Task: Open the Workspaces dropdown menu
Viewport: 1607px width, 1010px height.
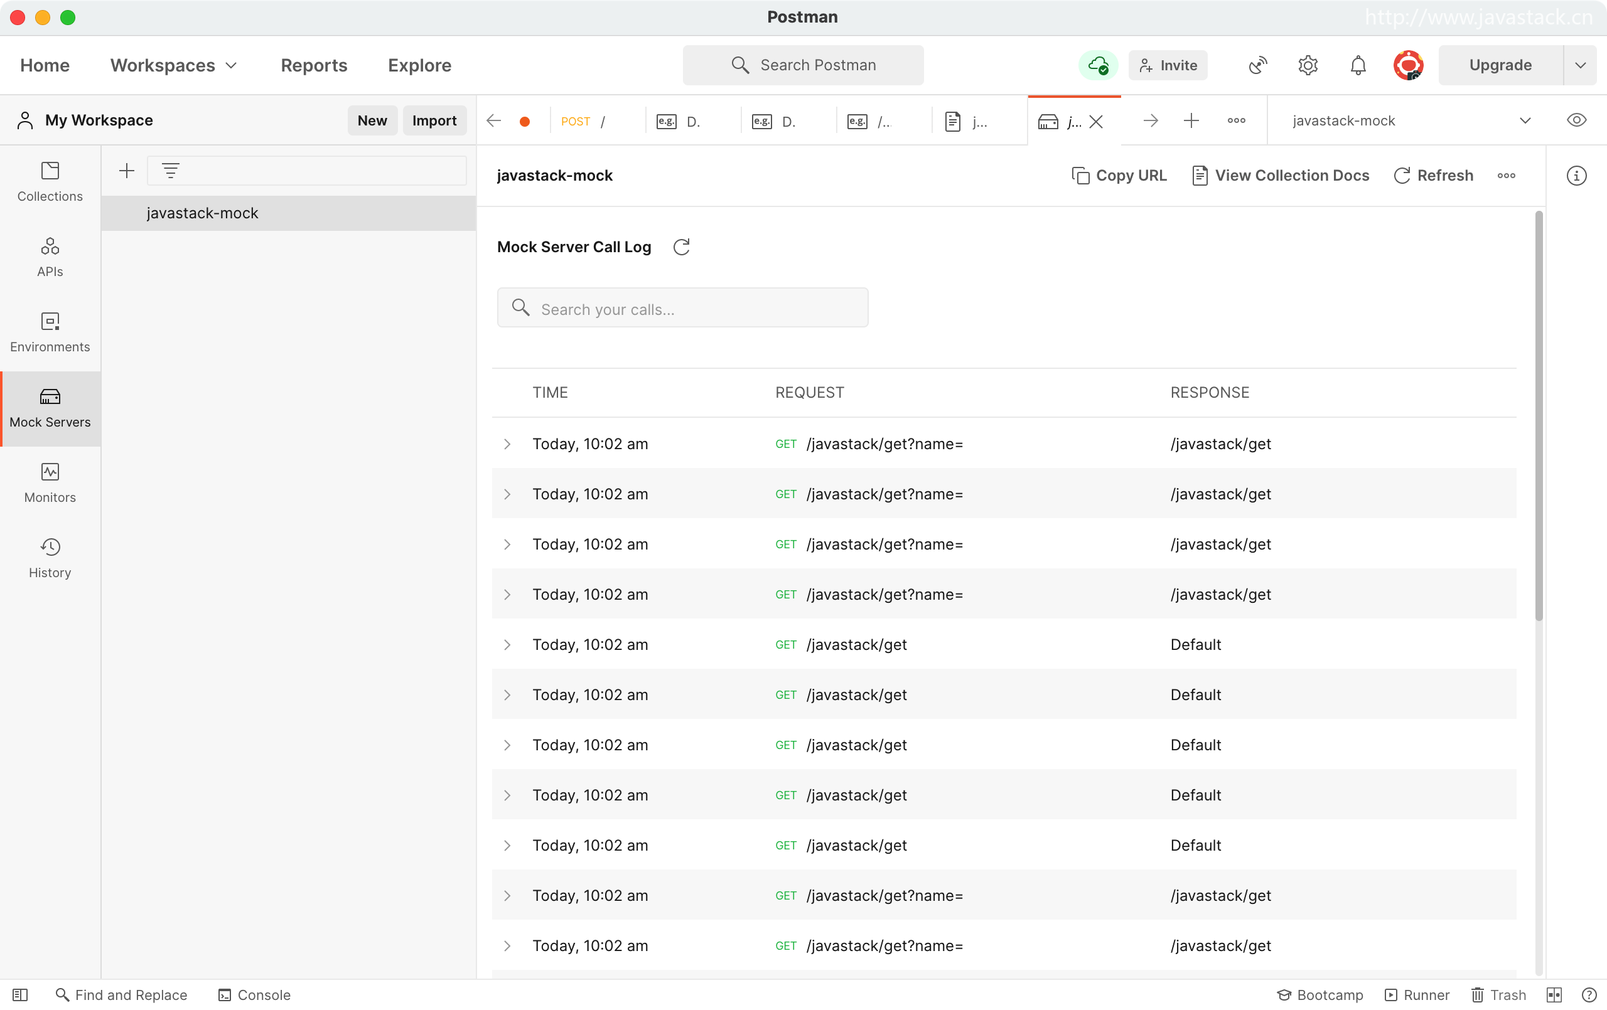Action: [x=173, y=65]
